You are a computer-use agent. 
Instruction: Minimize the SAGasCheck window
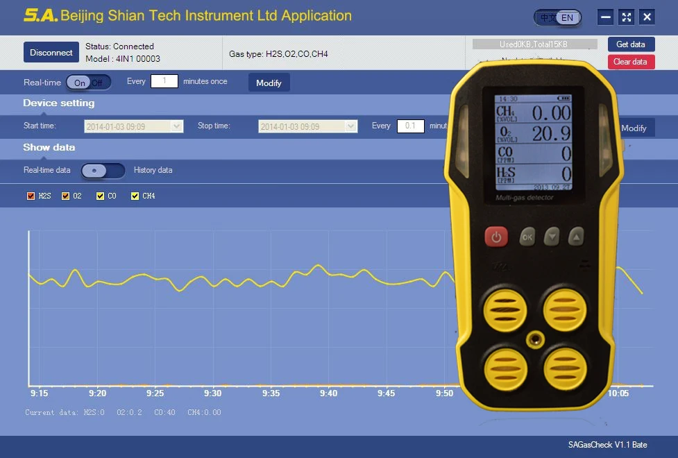pyautogui.click(x=605, y=17)
